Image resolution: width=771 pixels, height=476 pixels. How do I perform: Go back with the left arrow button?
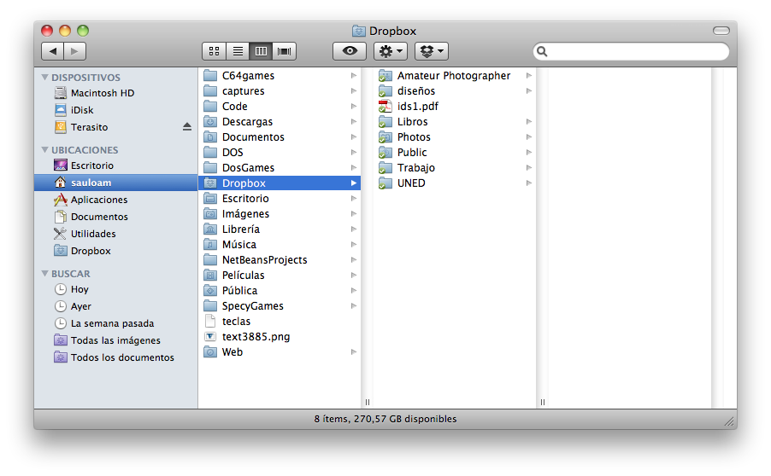(x=53, y=51)
